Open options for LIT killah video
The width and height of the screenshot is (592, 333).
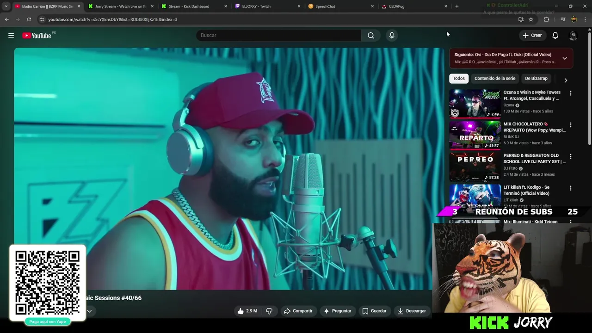(571, 188)
